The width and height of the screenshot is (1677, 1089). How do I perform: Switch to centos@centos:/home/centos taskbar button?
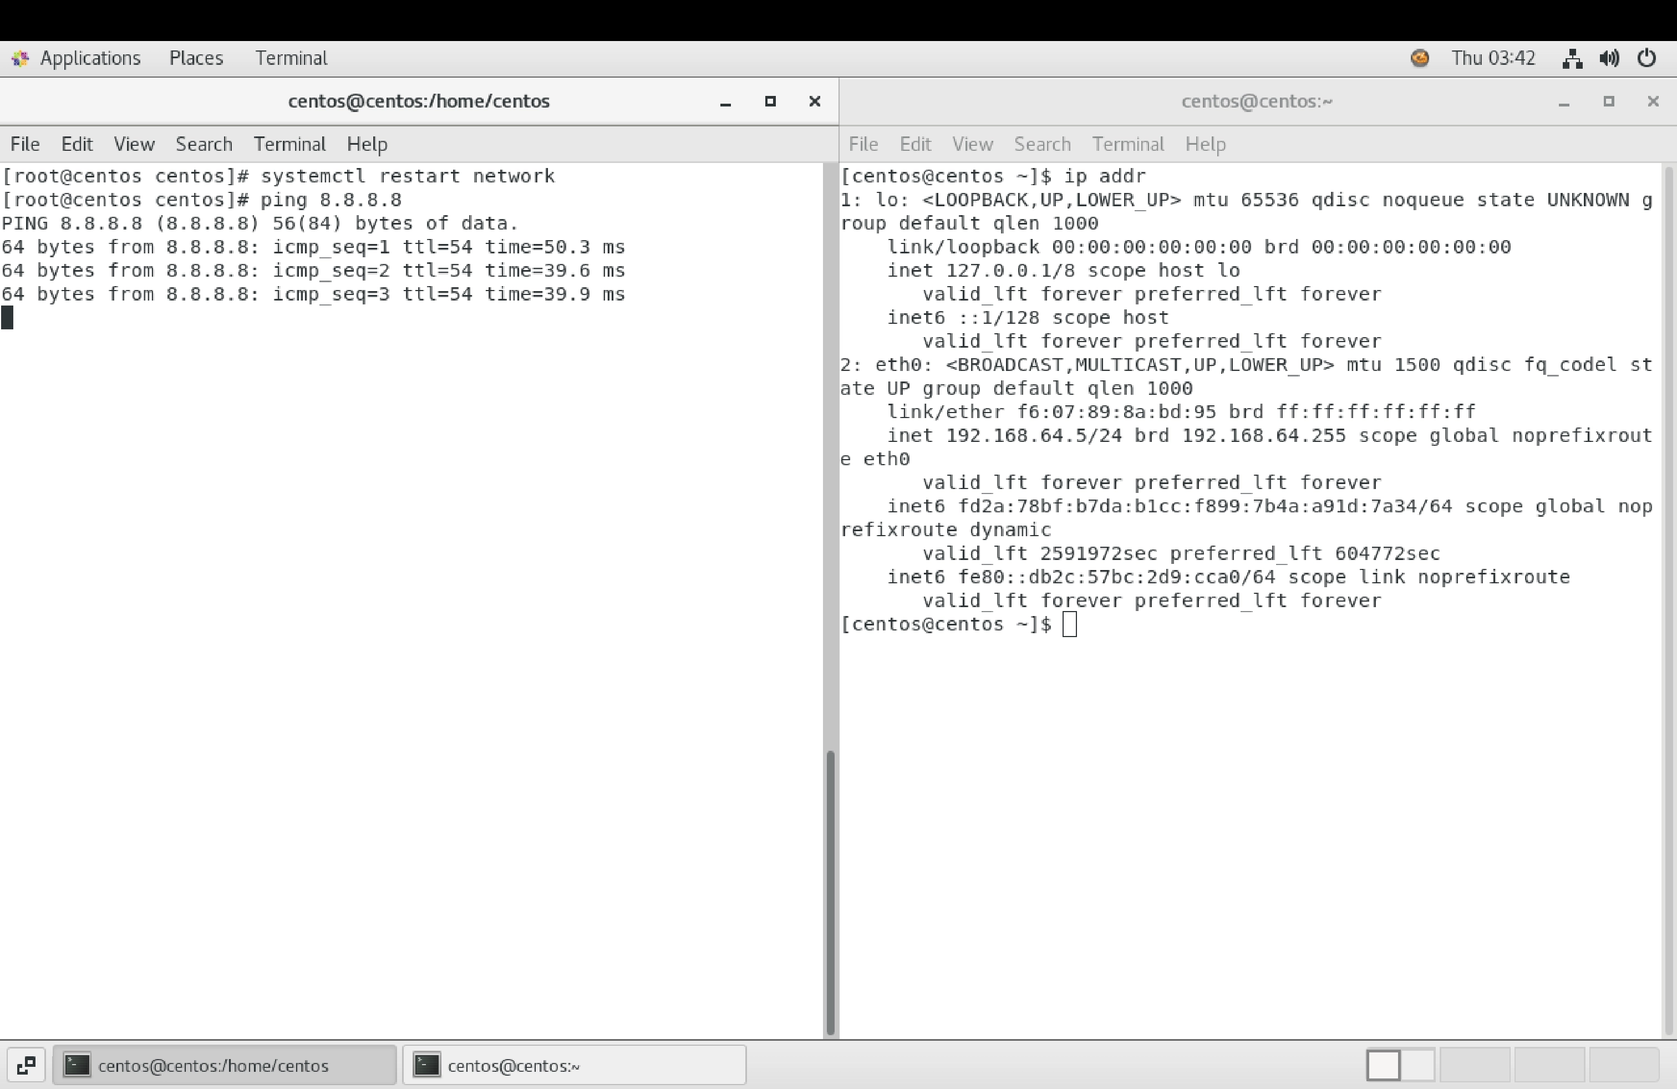tap(224, 1065)
